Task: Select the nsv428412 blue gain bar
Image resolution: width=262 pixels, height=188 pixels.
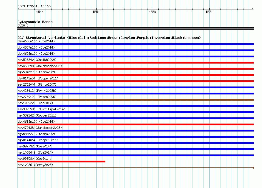Action: pyautogui.click(x=135, y=94)
